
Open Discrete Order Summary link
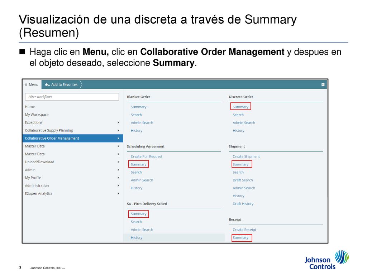pos(240,107)
